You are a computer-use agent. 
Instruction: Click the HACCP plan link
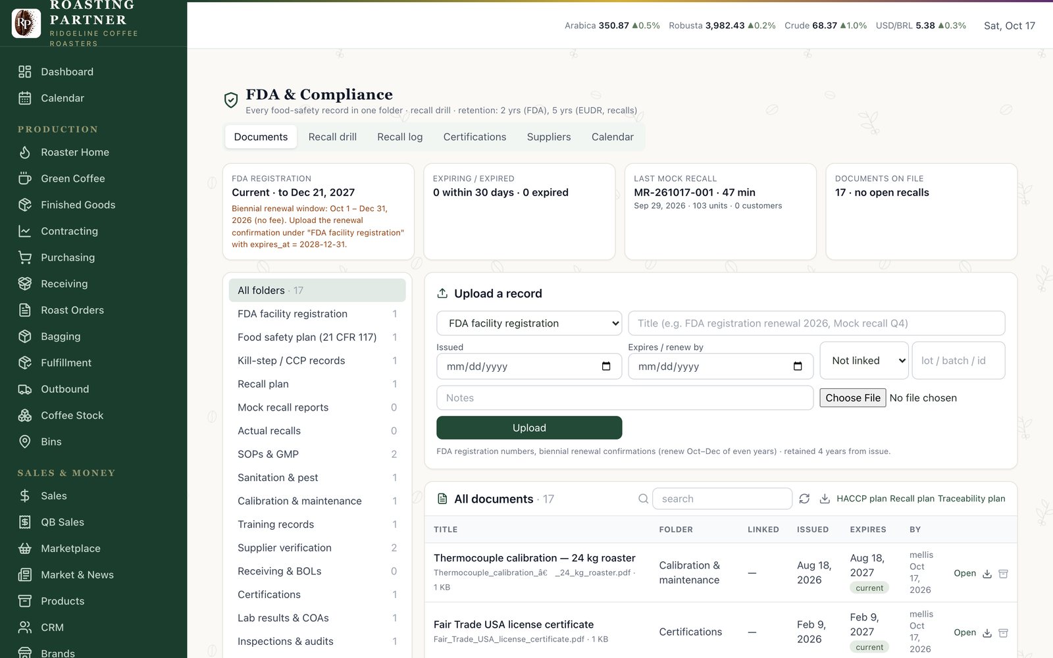point(861,499)
